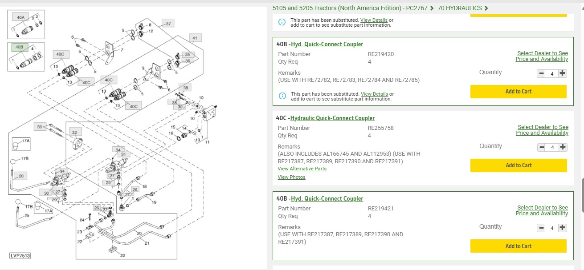Select callout 28 in diagram
This screenshot has height=270, width=584.
[x=21, y=176]
